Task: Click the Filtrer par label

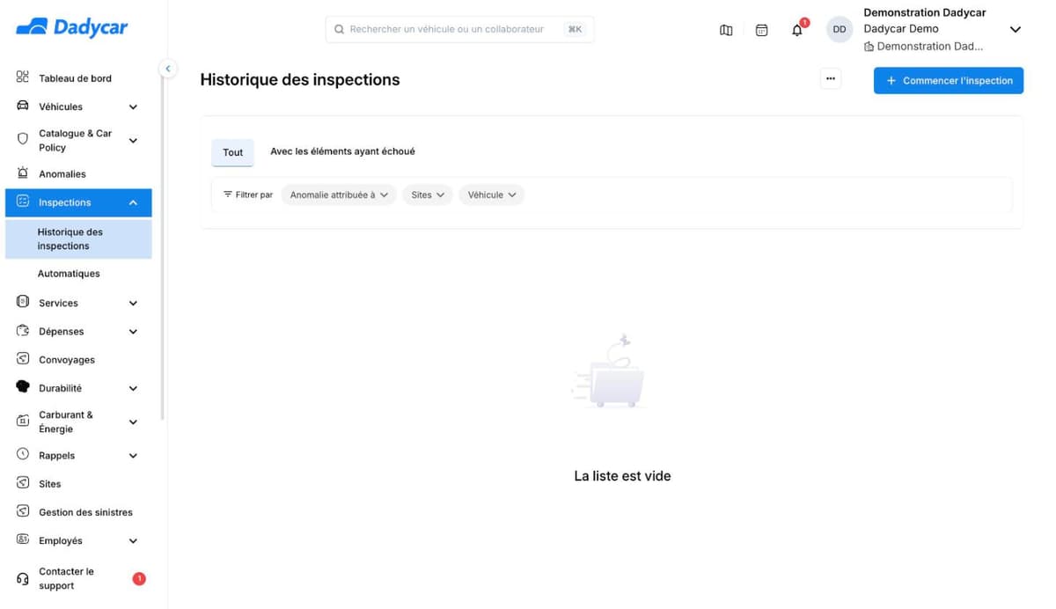Action: point(254,194)
